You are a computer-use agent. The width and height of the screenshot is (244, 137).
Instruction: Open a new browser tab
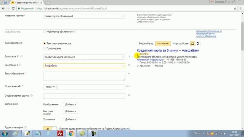point(48,3)
